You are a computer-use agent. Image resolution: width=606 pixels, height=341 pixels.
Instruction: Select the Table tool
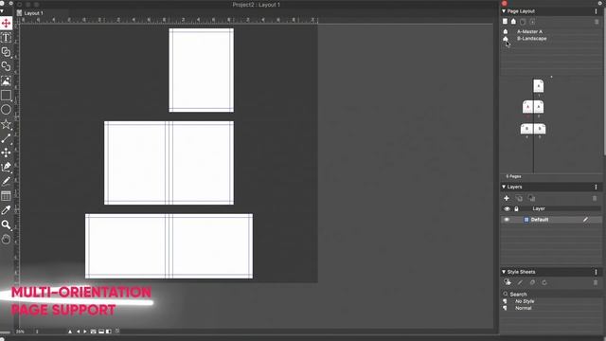[x=6, y=196]
